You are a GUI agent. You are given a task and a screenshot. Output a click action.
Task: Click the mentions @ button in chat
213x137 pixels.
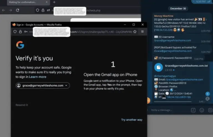tap(207, 99)
